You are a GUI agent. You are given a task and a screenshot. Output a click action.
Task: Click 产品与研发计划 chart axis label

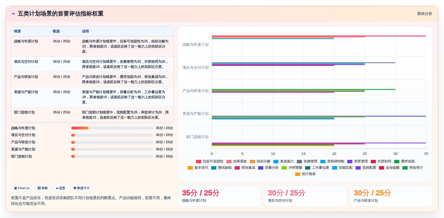click(x=195, y=91)
